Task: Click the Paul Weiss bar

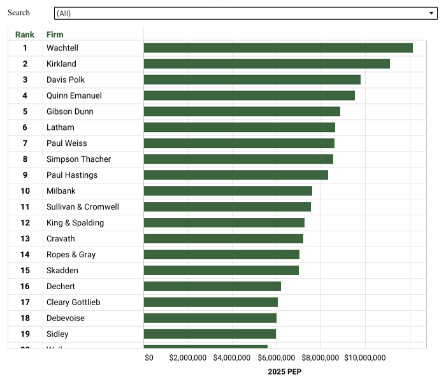Action: click(x=239, y=143)
